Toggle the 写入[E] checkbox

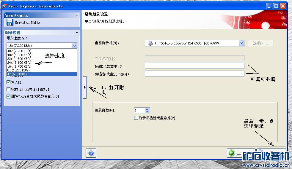tap(8, 82)
